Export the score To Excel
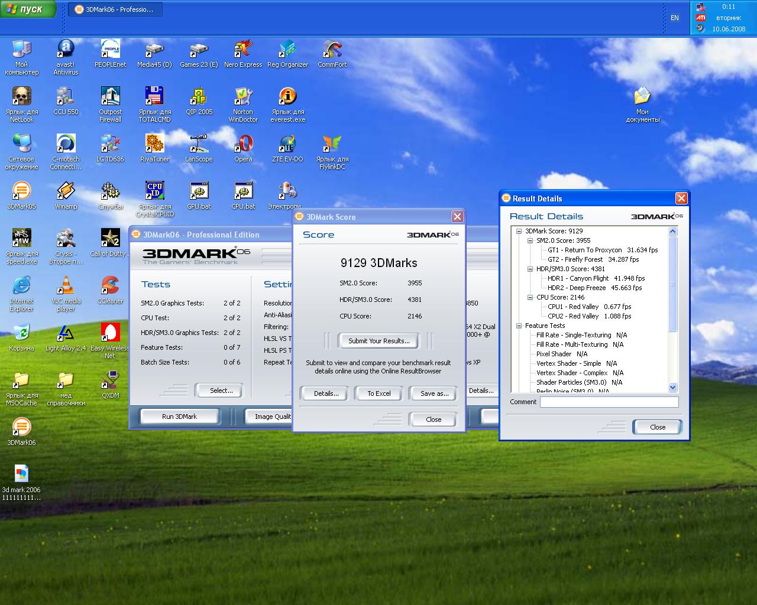The height and width of the screenshot is (605, 757). [379, 393]
